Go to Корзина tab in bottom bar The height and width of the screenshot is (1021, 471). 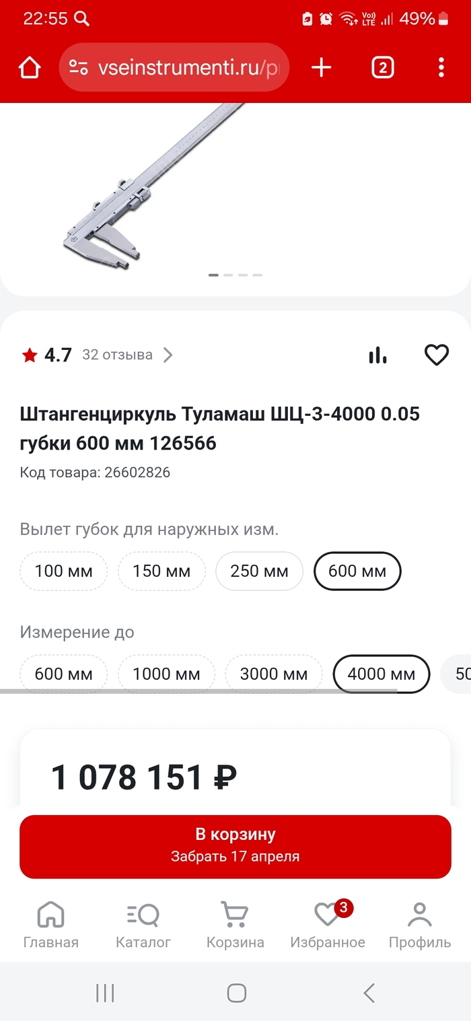point(235,925)
